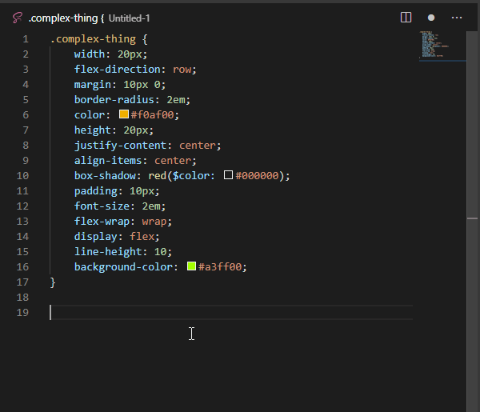480x412 pixels.
Task: Open the #000000 black color swatch
Action: coord(228,175)
